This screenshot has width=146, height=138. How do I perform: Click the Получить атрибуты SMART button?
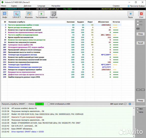tap(13, 104)
